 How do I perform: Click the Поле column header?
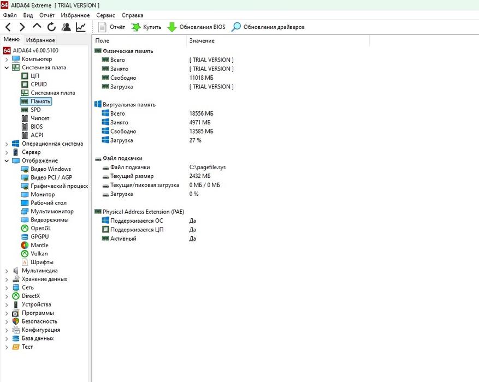tap(139, 40)
